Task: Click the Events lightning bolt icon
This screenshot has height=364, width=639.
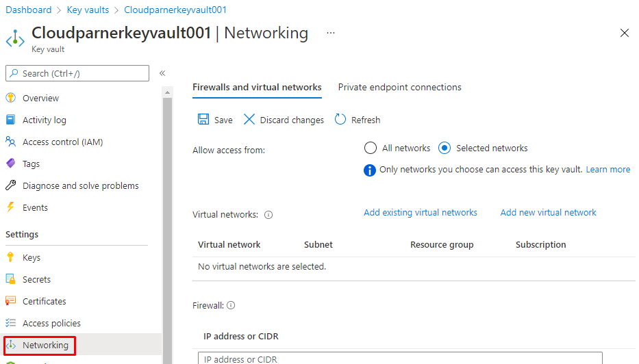Action: click(x=10, y=207)
